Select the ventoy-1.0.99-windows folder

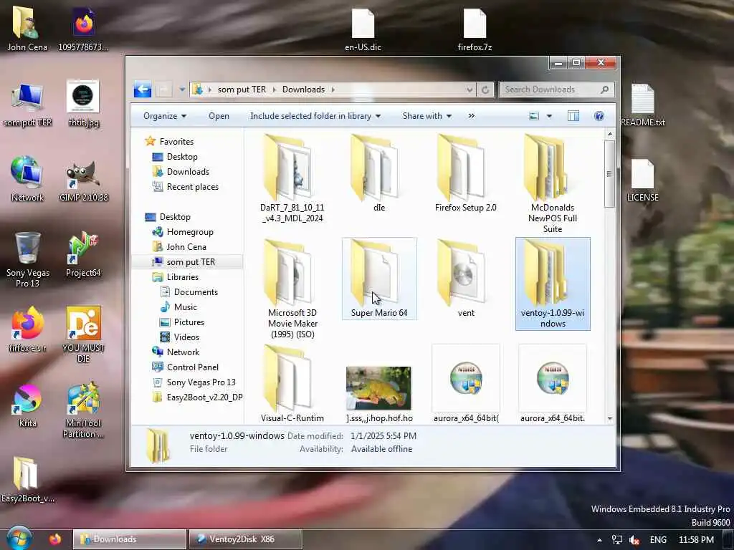pos(553,284)
